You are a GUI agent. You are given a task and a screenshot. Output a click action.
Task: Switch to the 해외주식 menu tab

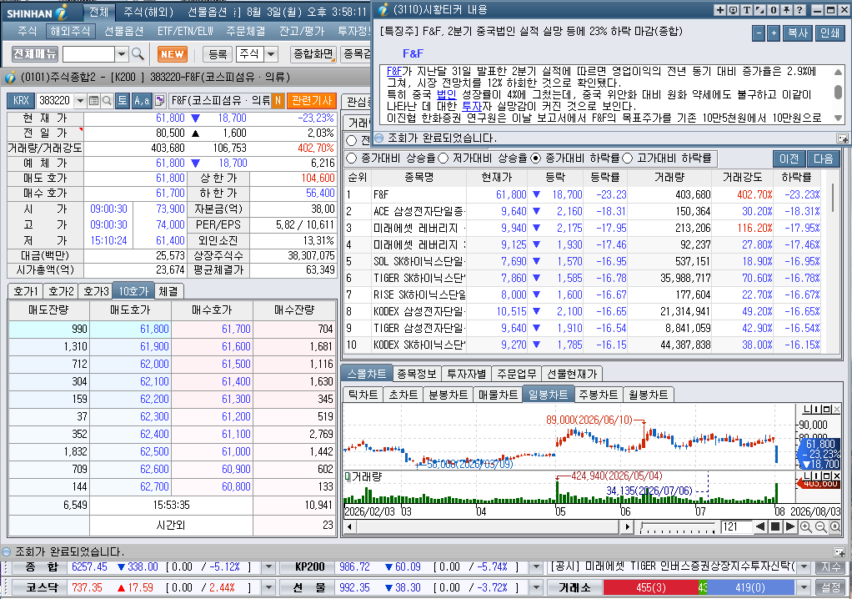coord(70,32)
